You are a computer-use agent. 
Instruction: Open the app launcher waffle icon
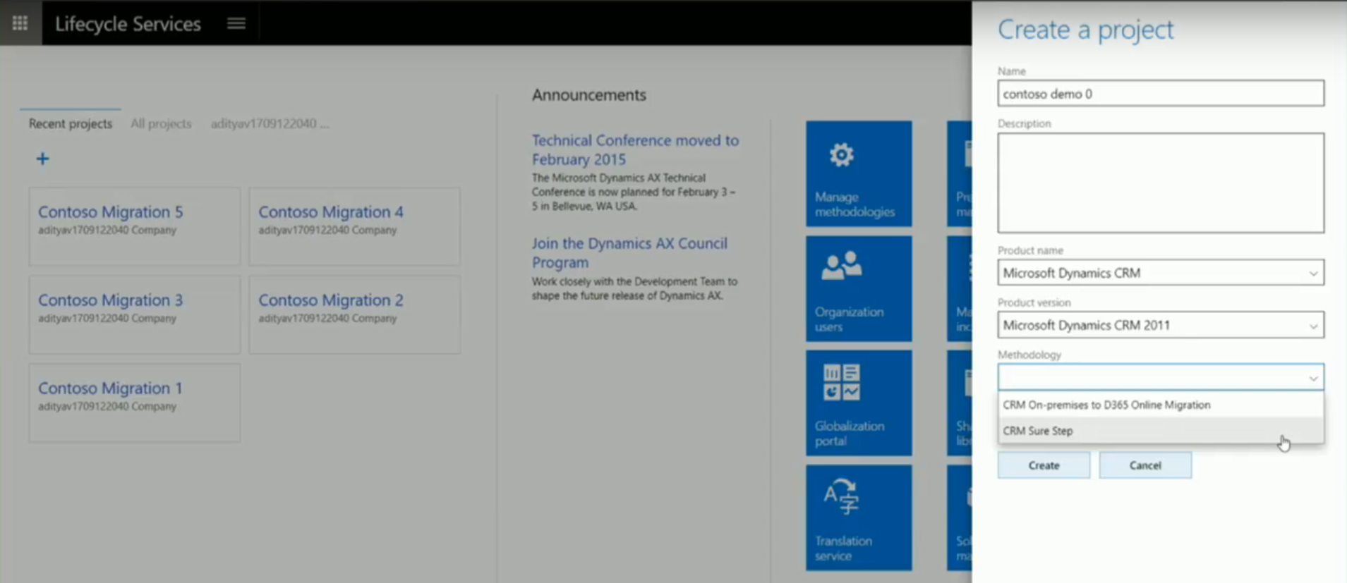coord(20,23)
